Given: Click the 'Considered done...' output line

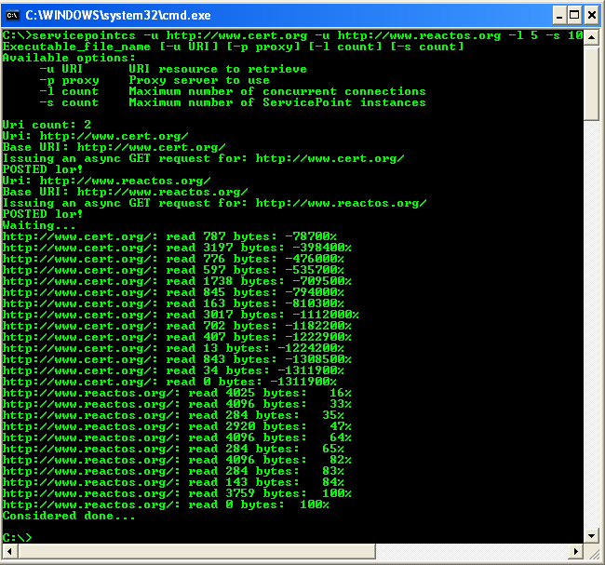Looking at the screenshot, I should point(69,516).
